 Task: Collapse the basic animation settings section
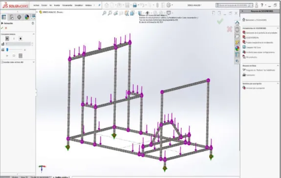(34, 34)
